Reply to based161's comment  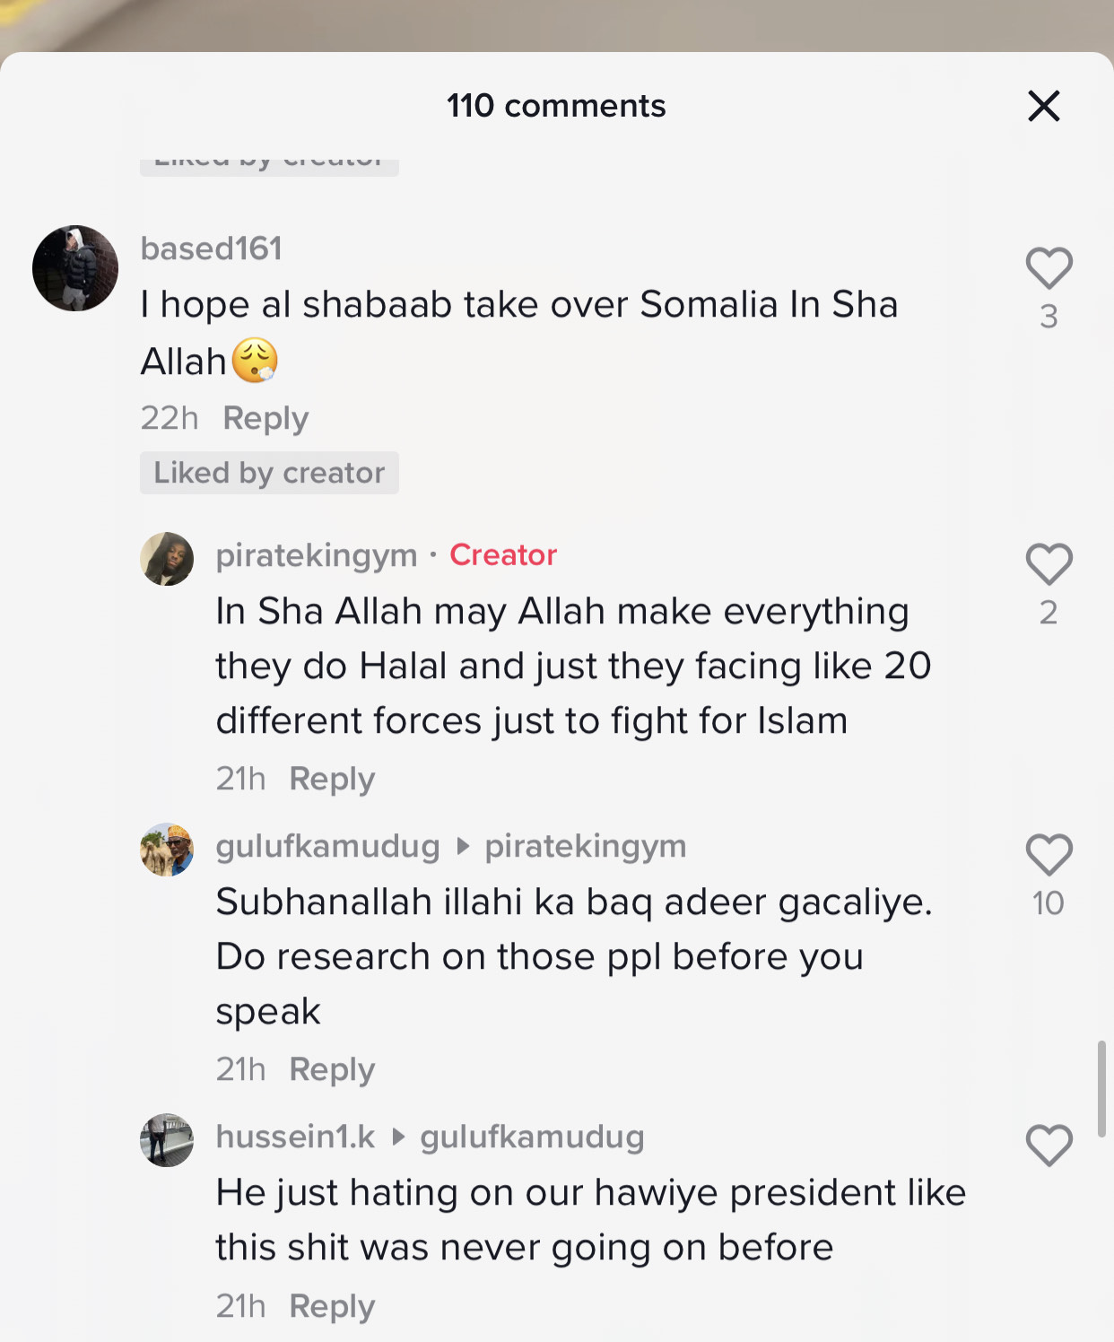pos(265,418)
